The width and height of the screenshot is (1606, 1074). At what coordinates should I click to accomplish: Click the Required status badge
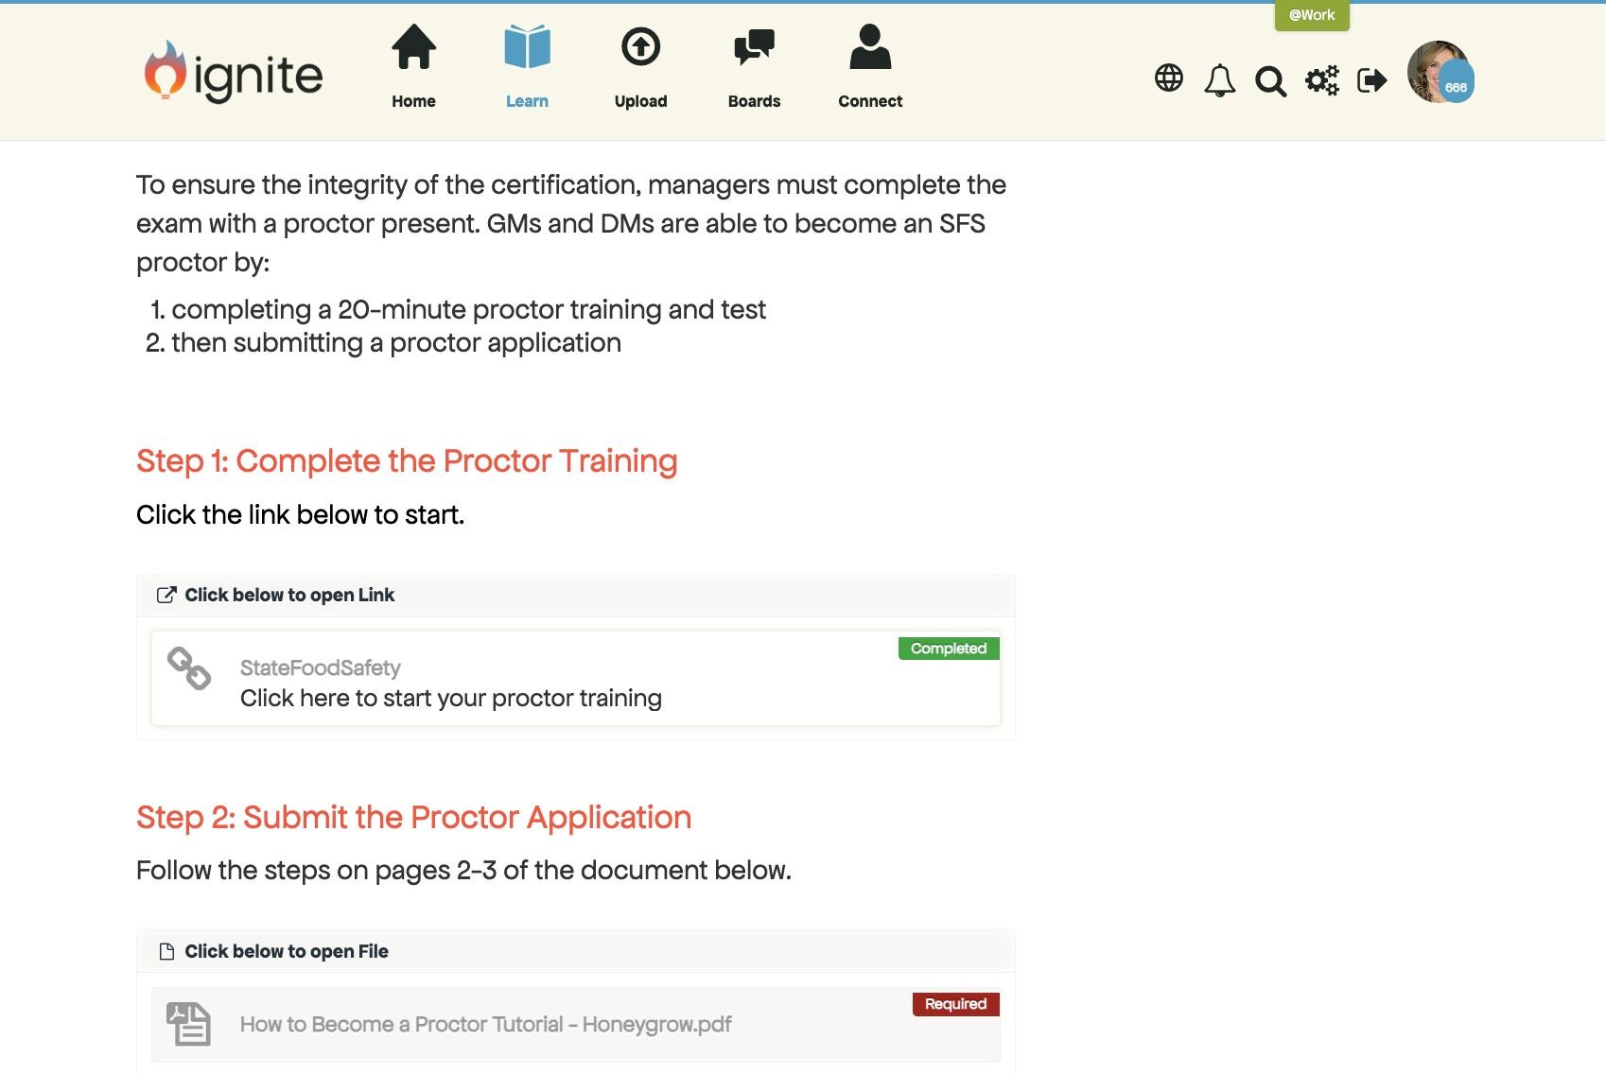pos(955,1004)
